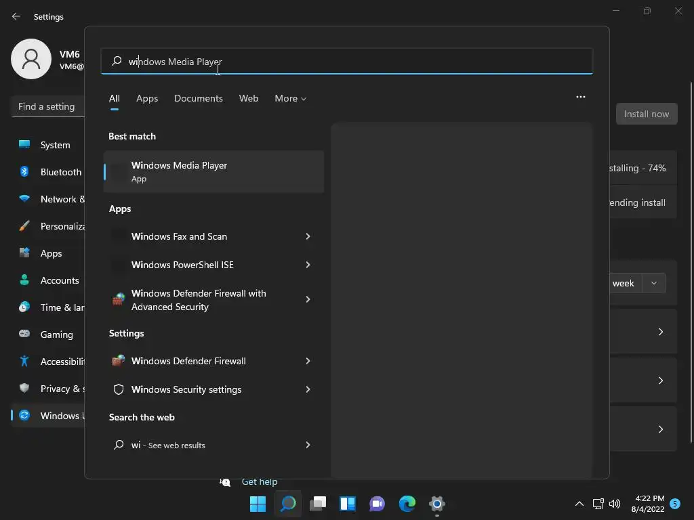Expand Windows PowerShell ISE chevron
Viewport: 694px width, 520px height.
pyautogui.click(x=308, y=265)
